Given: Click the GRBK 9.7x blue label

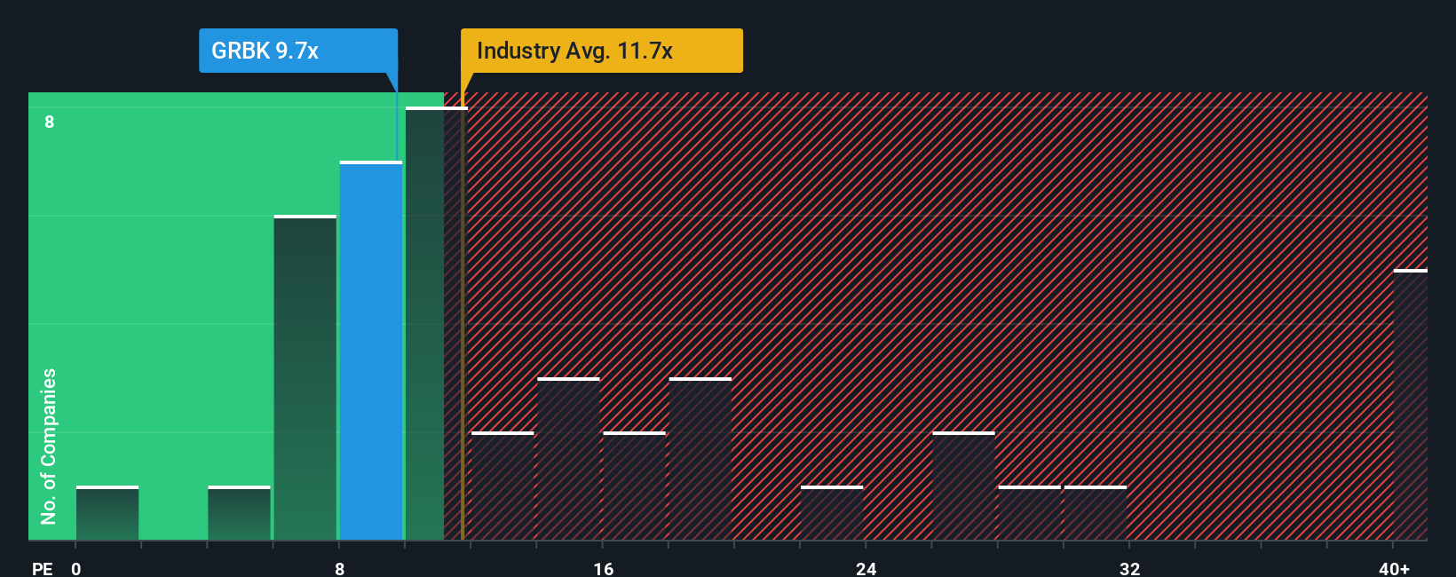Looking at the screenshot, I should tap(298, 51).
